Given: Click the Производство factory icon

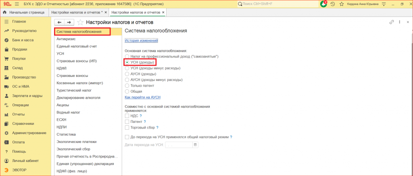Looking at the screenshot, I should tap(6, 77).
